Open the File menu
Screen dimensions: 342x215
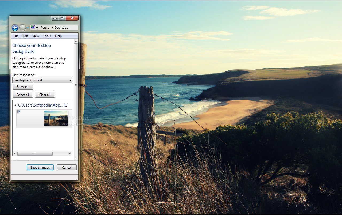[x=16, y=36]
